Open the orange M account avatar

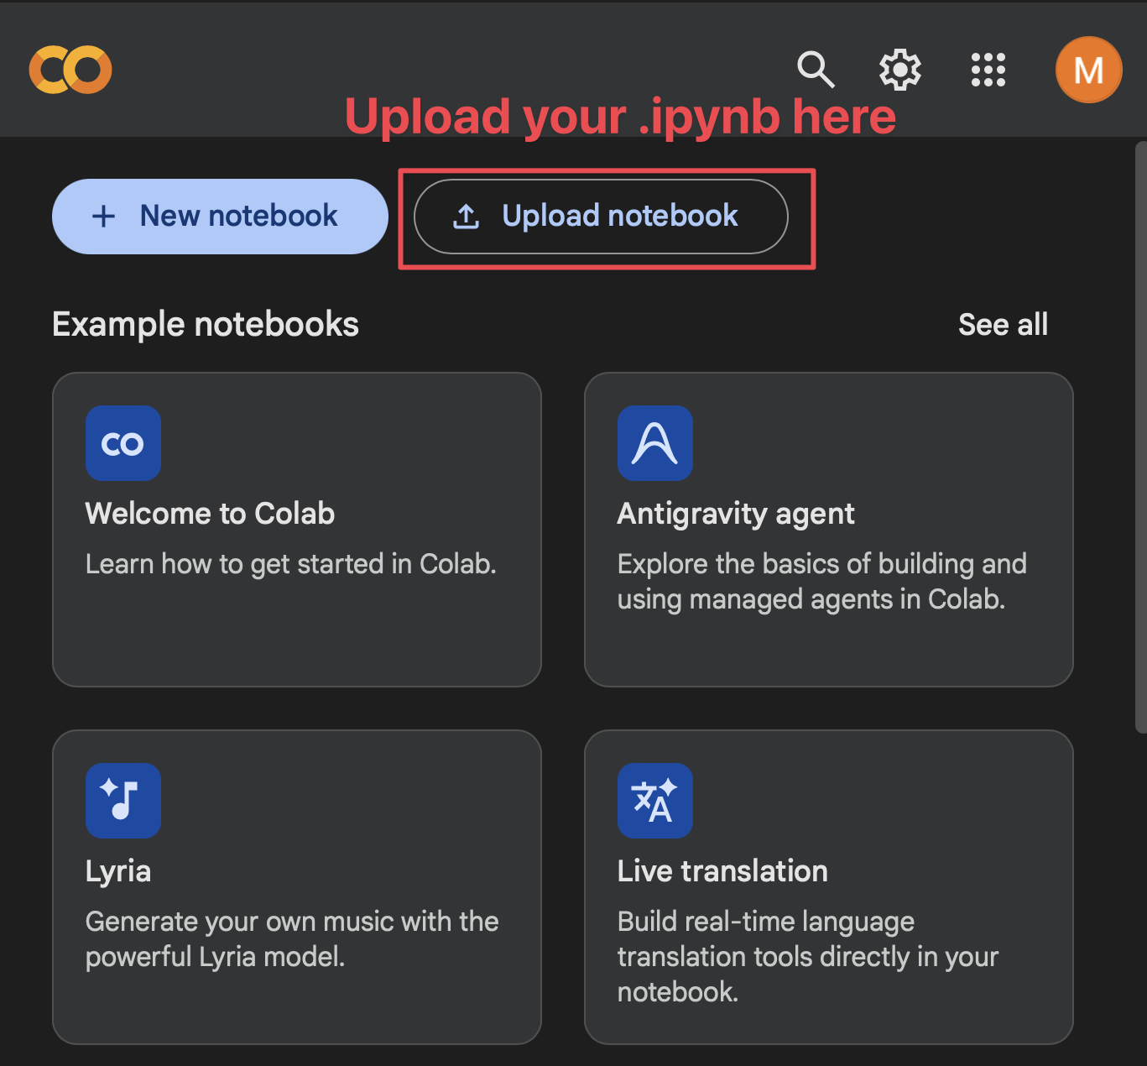point(1088,70)
